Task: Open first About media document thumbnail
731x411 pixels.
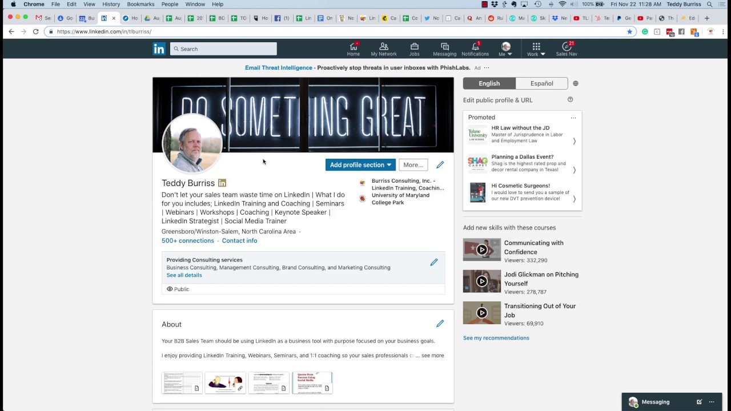Action: pos(182,383)
